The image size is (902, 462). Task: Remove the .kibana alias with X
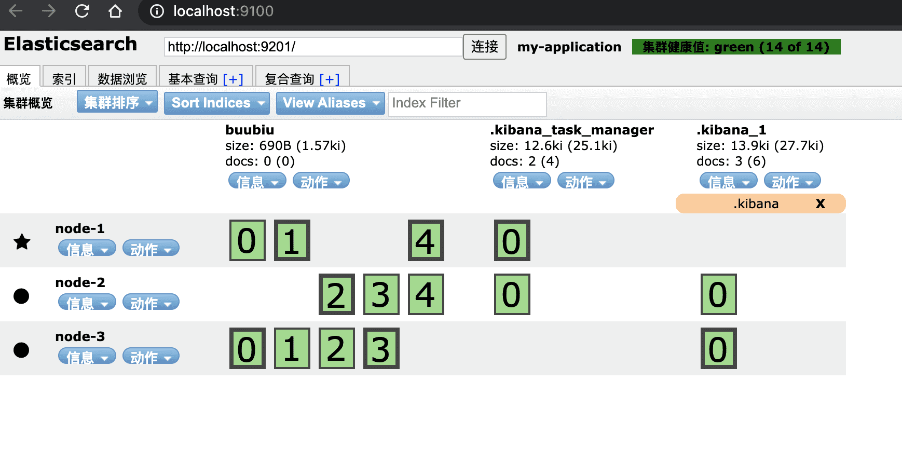tap(820, 203)
